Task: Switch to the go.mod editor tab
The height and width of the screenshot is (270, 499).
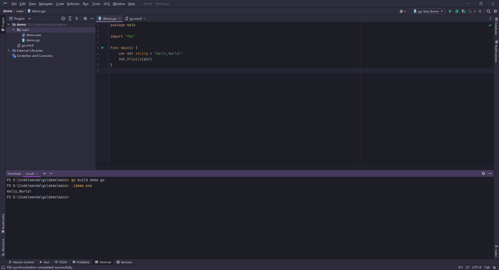Action: [135, 18]
